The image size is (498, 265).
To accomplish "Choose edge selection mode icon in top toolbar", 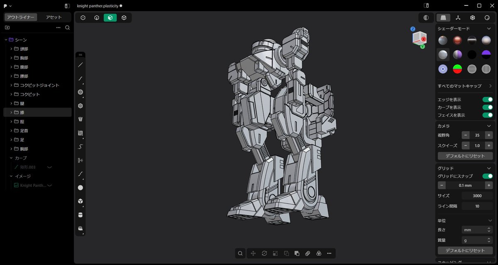I will click(x=97, y=18).
